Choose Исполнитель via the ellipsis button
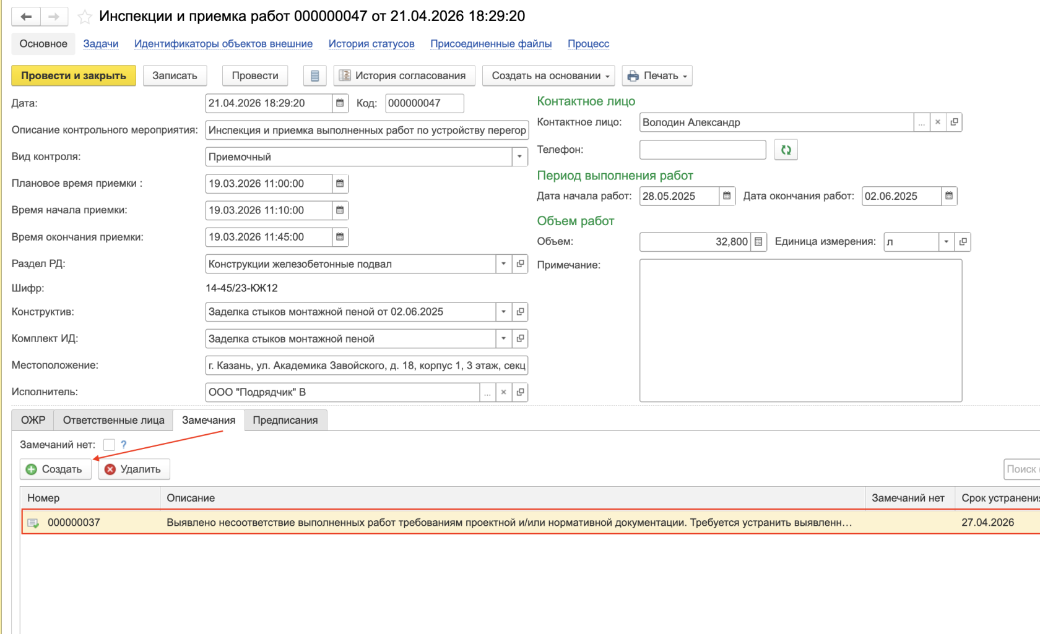 (488, 392)
